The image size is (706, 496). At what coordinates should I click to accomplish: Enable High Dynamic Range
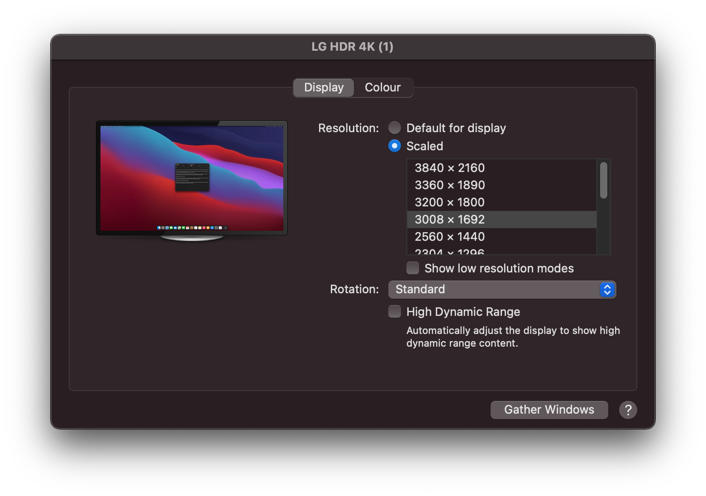click(x=394, y=311)
